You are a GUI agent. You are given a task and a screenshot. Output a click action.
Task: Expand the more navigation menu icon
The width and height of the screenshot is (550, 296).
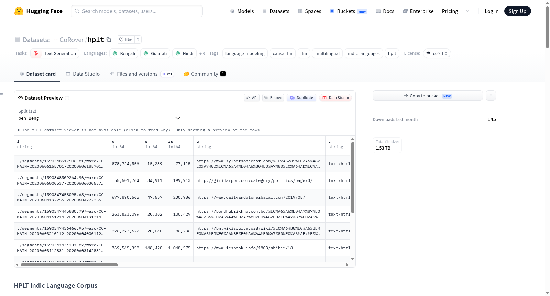(469, 11)
